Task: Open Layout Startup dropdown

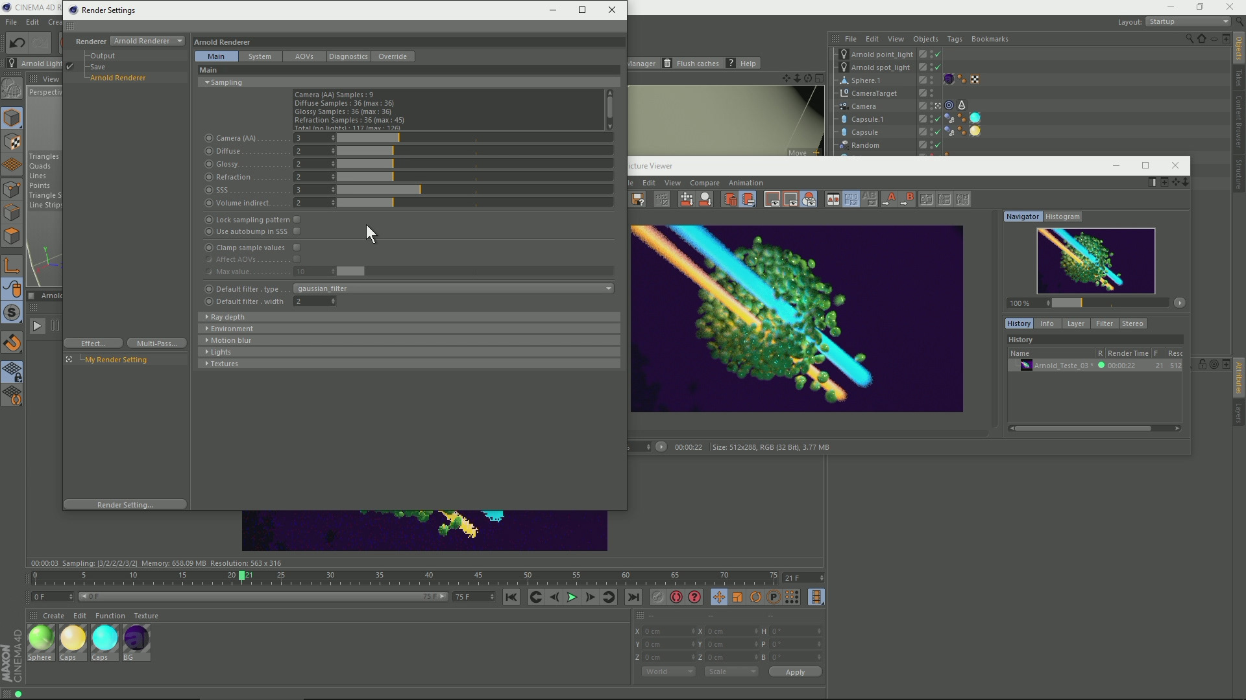Action: (x=1188, y=21)
